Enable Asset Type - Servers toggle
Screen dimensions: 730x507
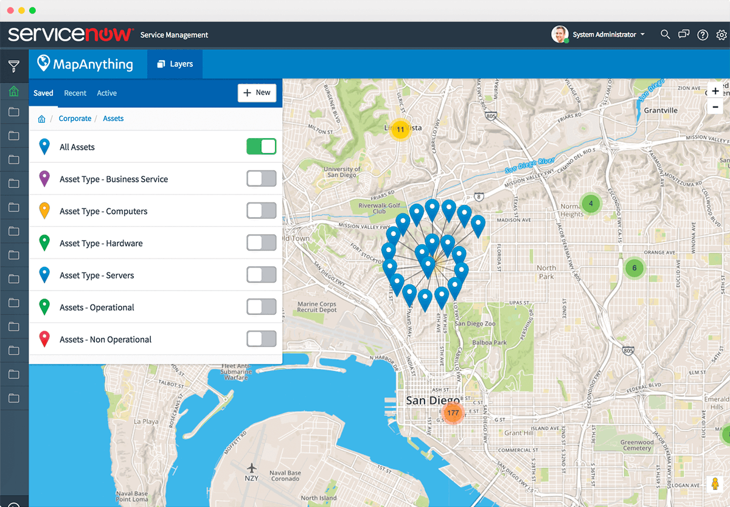click(x=262, y=275)
